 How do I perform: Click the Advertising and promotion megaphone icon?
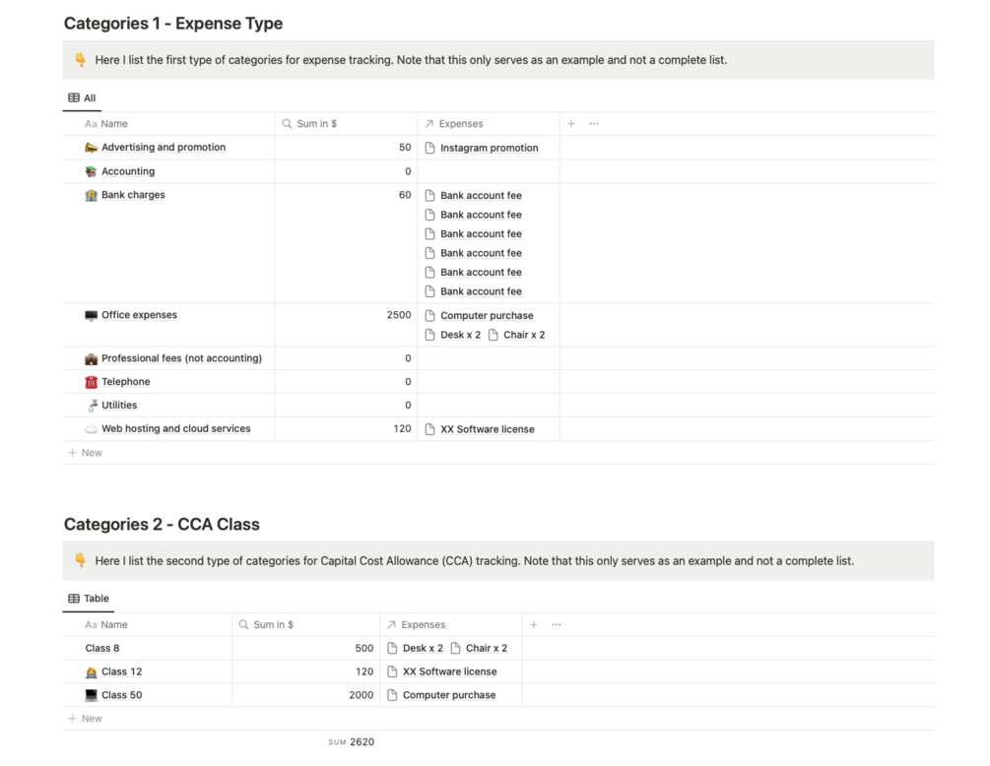92,148
